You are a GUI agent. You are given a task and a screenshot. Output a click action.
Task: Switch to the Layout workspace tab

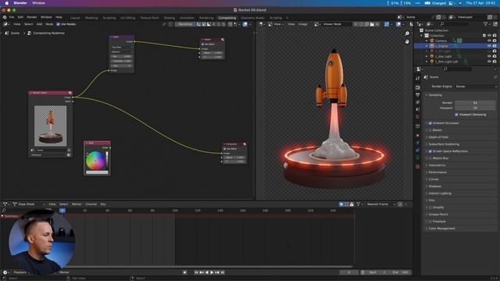click(x=75, y=18)
